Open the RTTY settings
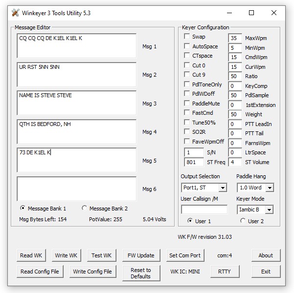The image size is (294, 293). point(225,272)
